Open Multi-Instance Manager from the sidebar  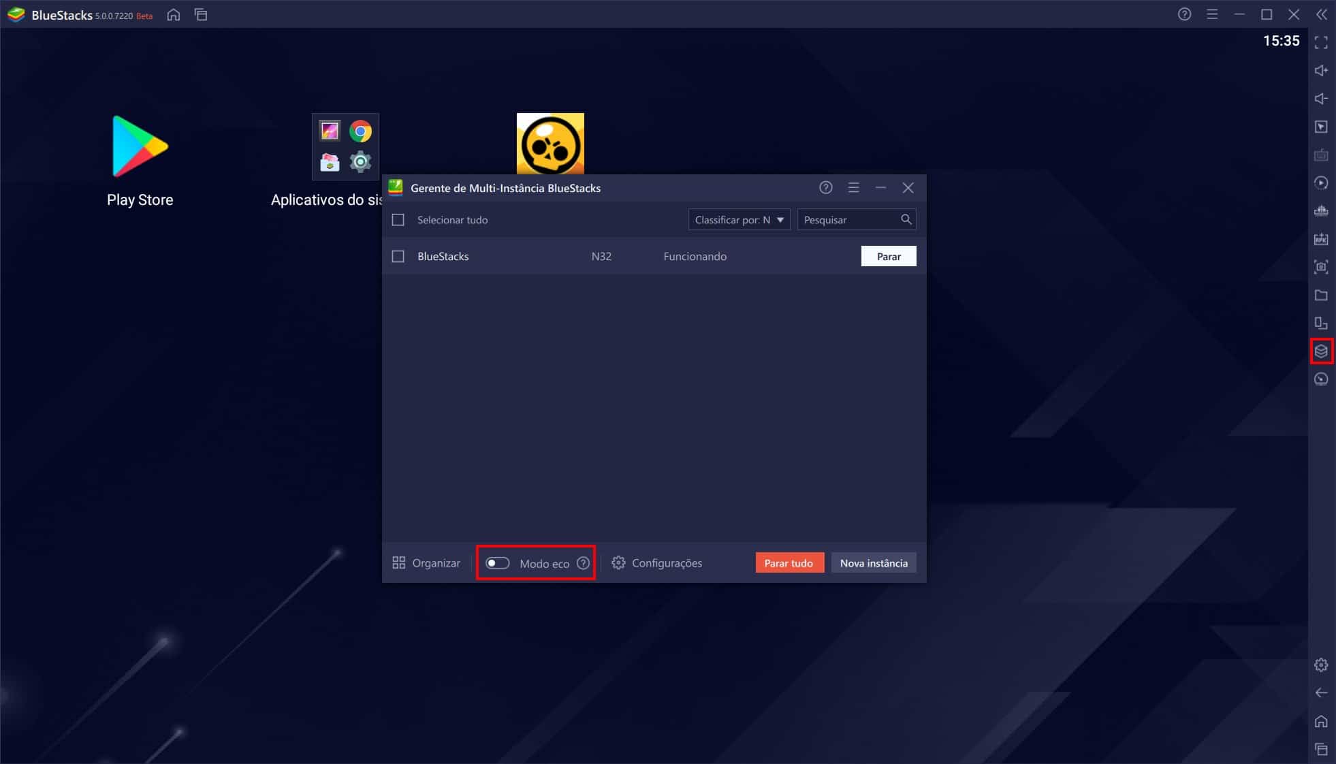[1321, 351]
